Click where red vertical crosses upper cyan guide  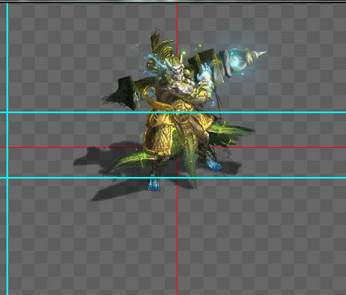click(177, 112)
